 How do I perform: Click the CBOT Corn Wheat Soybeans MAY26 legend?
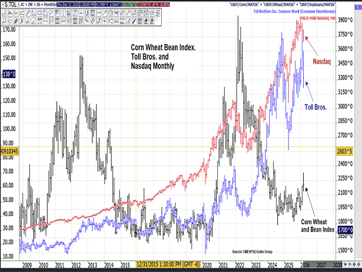(x=282, y=5)
